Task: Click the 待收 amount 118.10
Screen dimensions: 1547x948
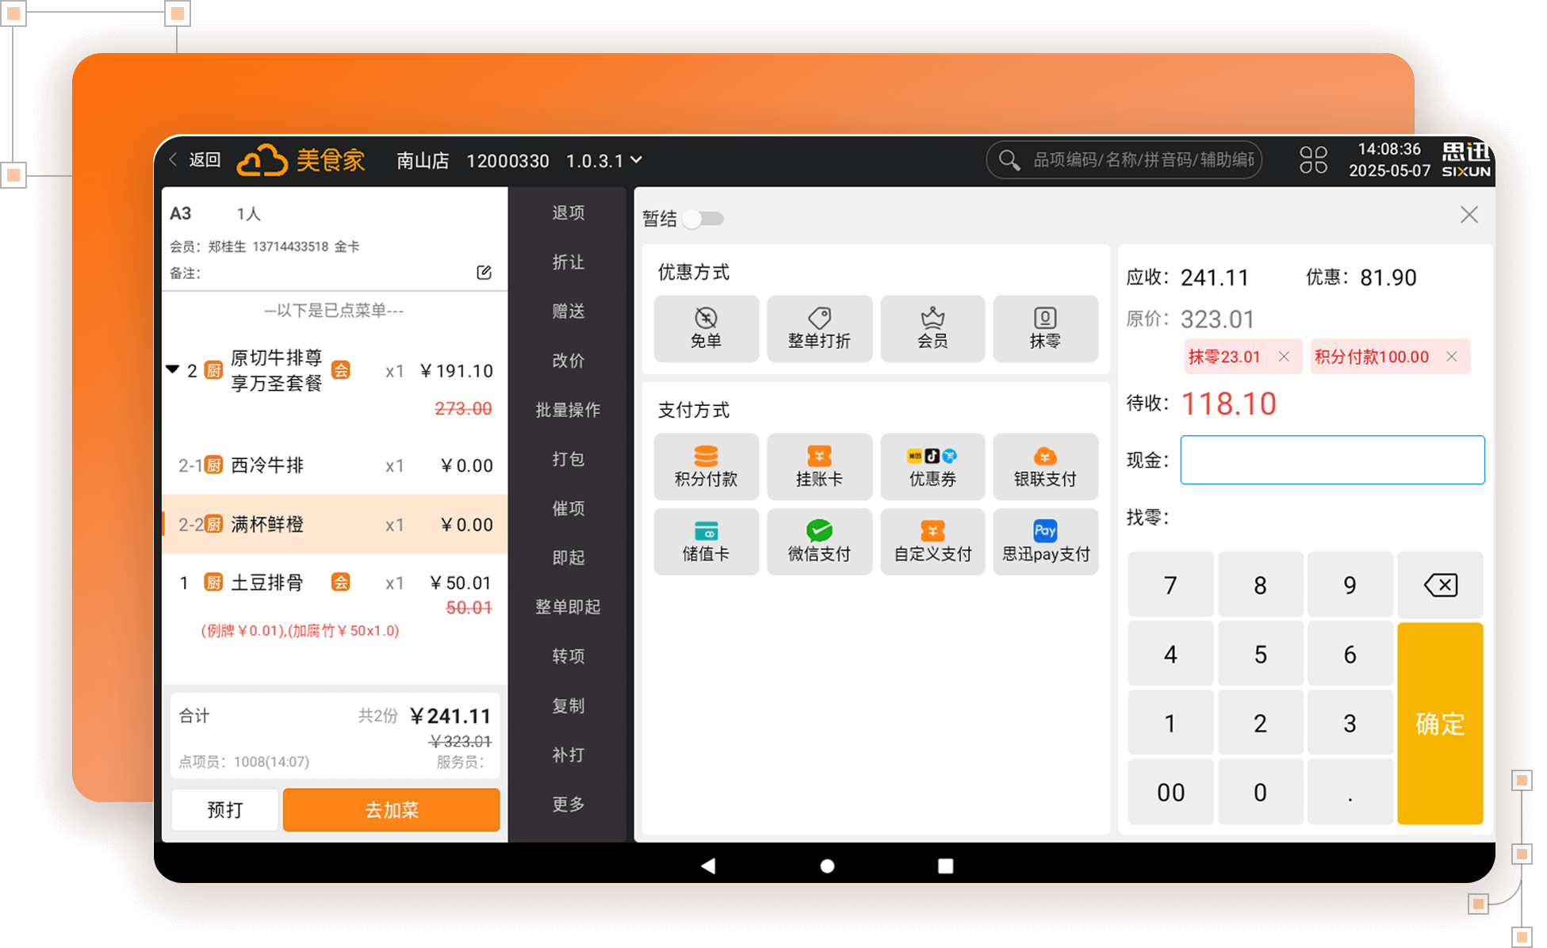Action: point(1228,403)
